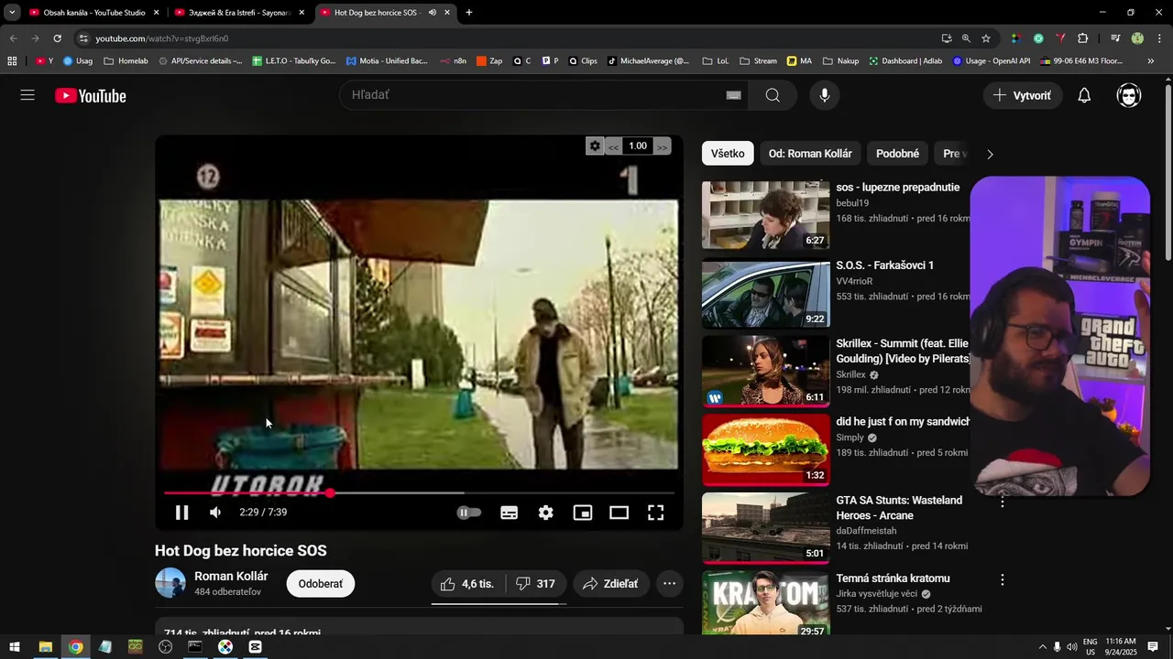The image size is (1173, 659).
Task: Open Temná stránka kratomu video title
Action: click(x=893, y=578)
